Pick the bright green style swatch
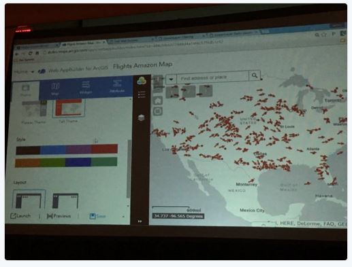The width and height of the screenshot is (352, 267). [52, 162]
